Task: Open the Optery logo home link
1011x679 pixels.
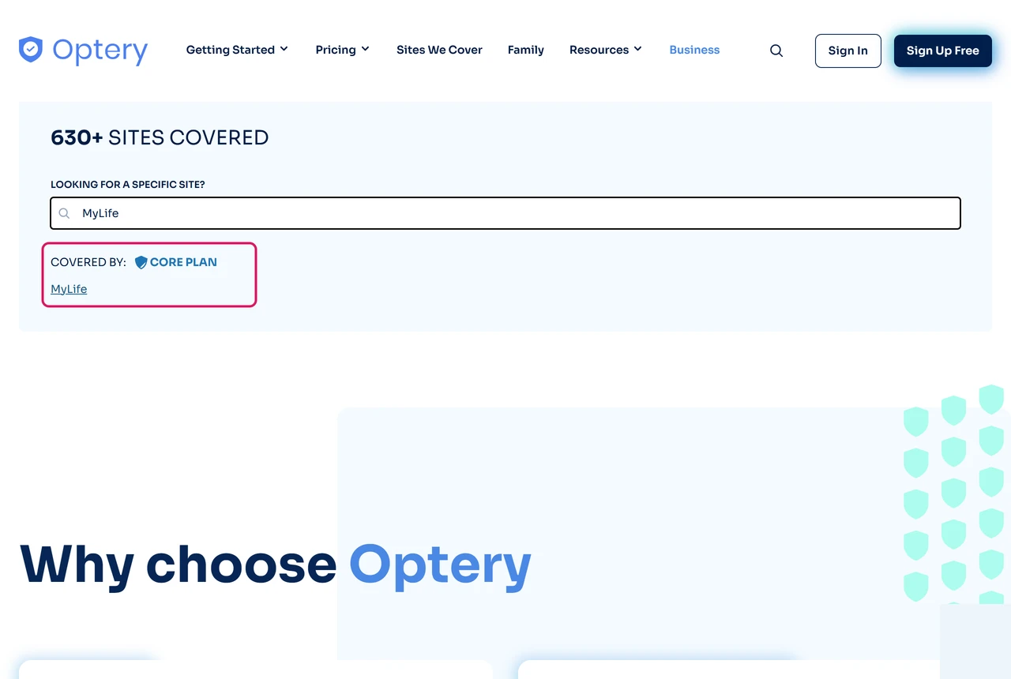Action: point(83,50)
